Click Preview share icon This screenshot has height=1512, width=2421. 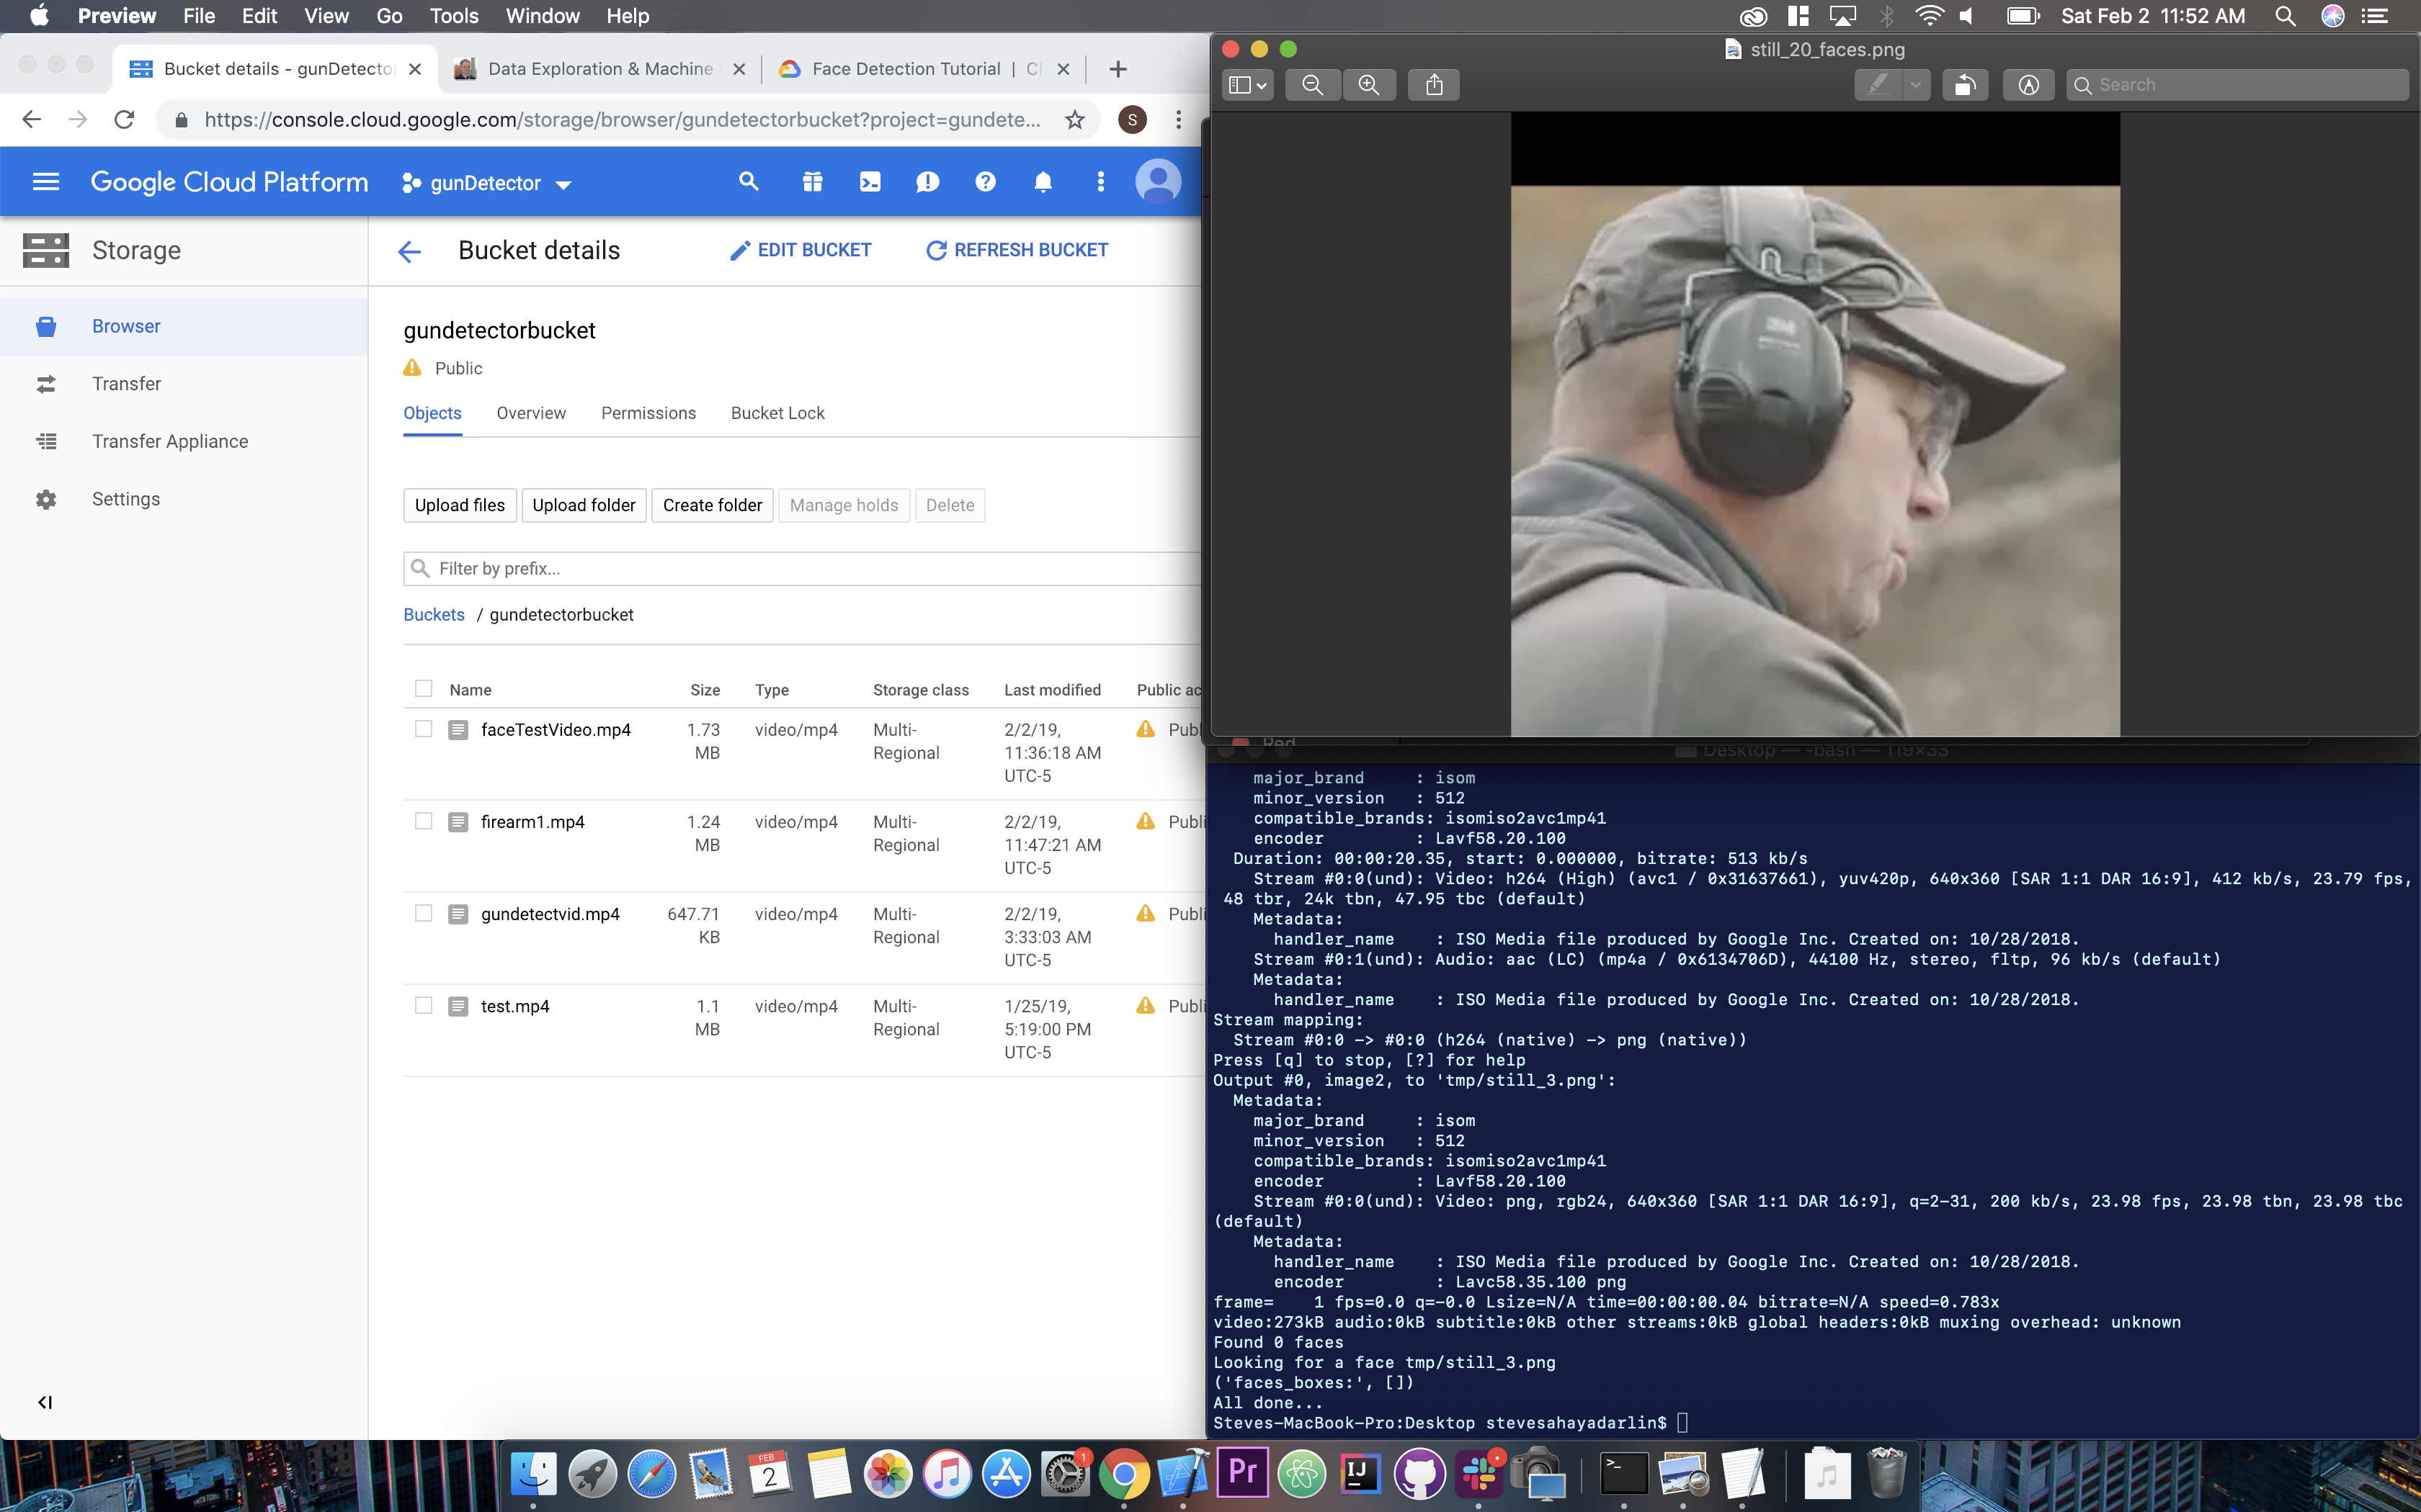pos(1434,85)
